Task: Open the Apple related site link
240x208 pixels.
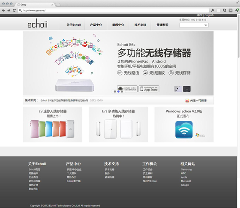Action: [x=184, y=177]
